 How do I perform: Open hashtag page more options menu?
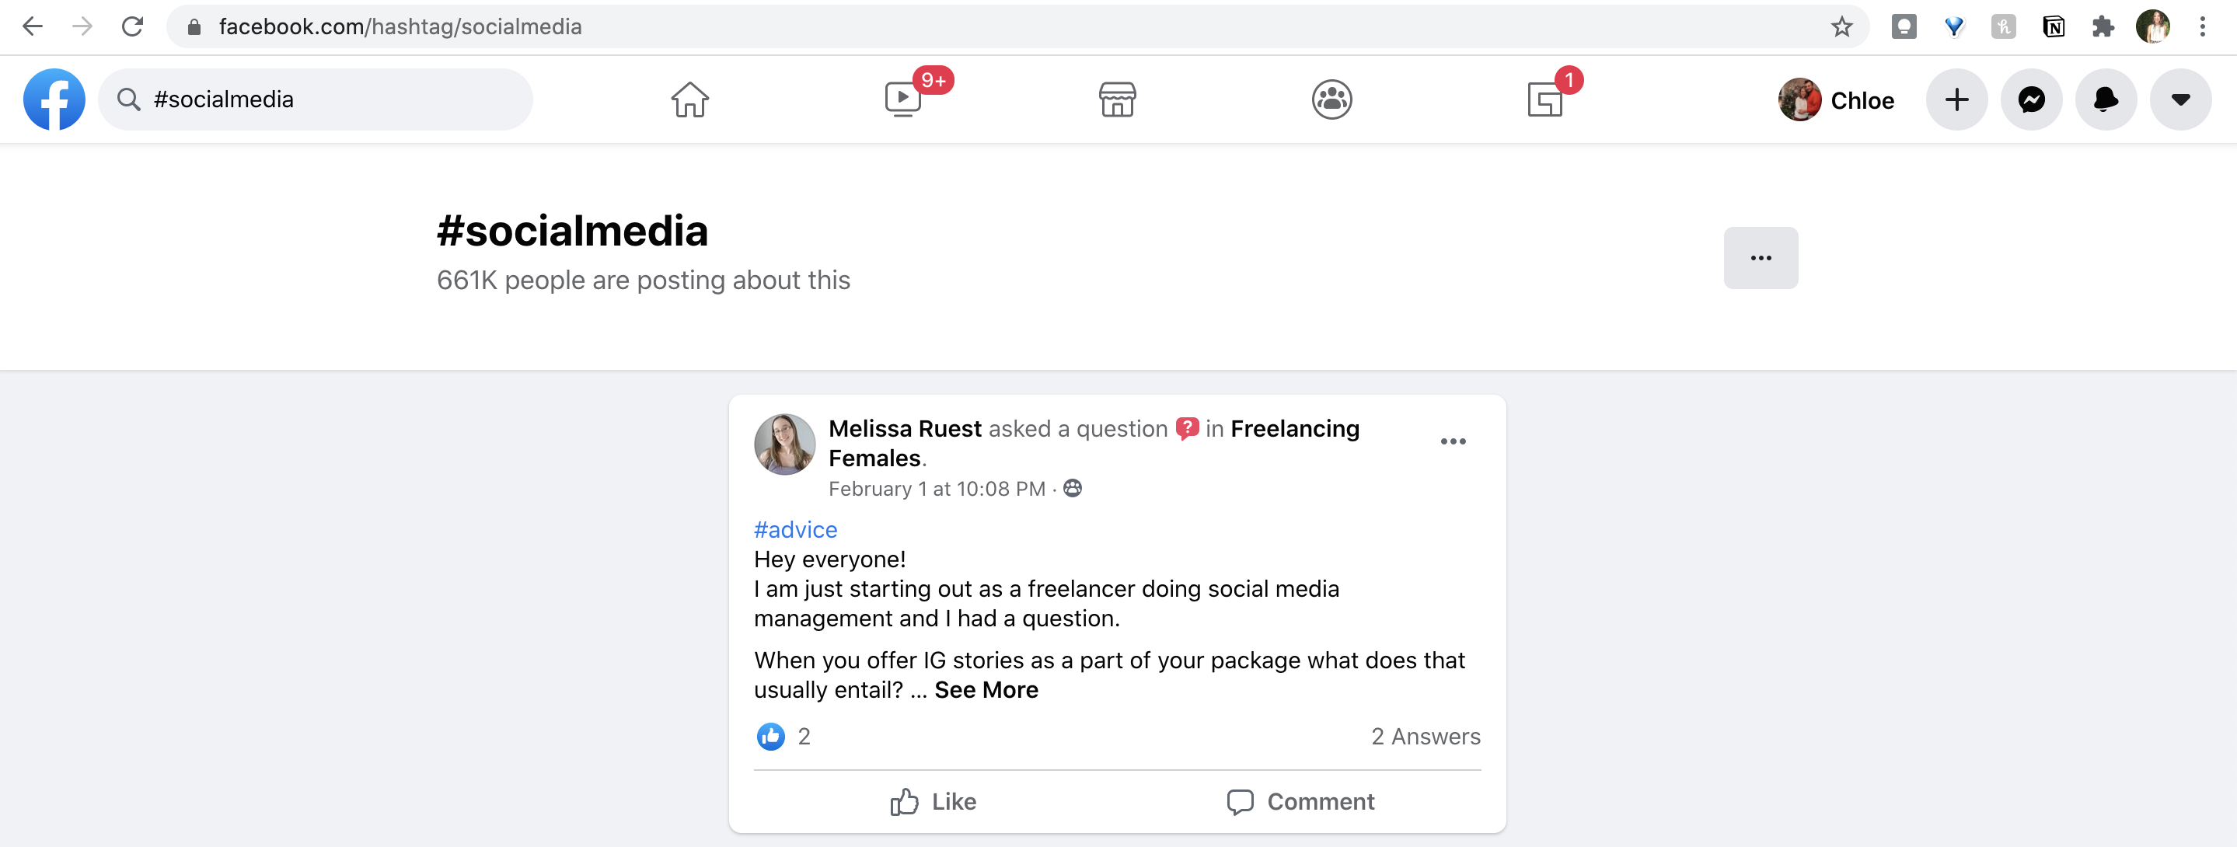point(1761,258)
